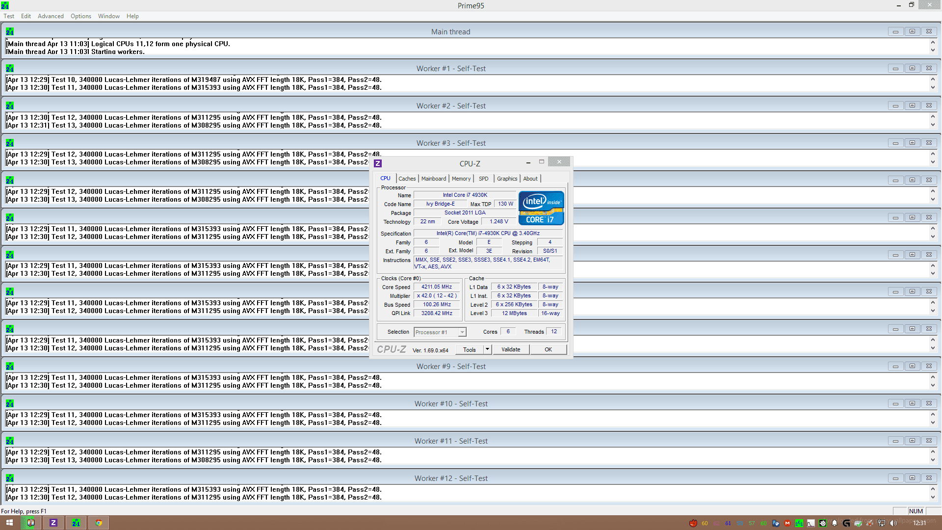This screenshot has width=942, height=530.
Task: Switch to the Caches tab in CPU-Z
Action: click(x=407, y=179)
